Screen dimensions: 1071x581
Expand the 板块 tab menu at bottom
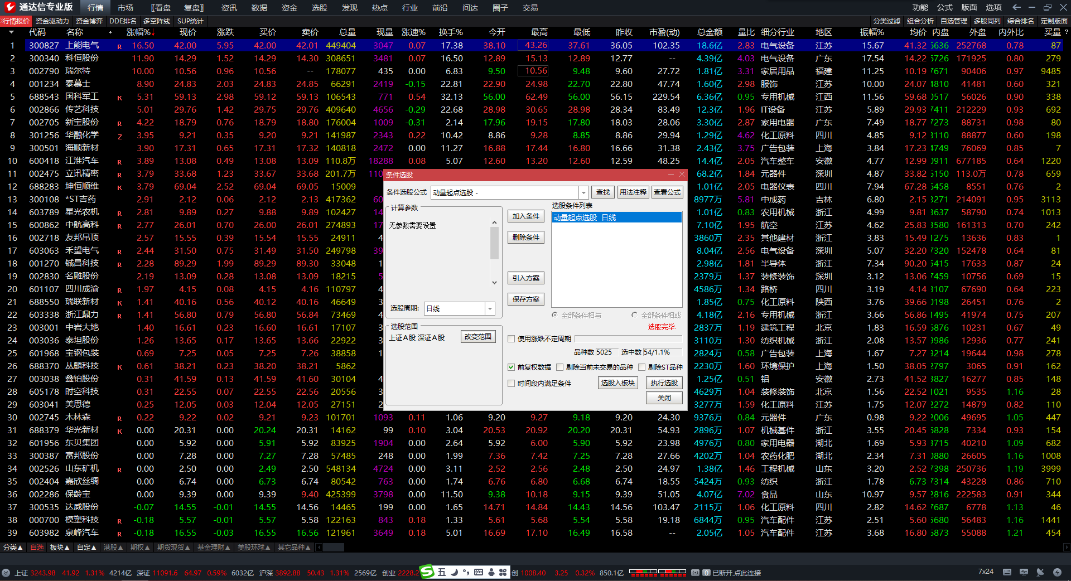[x=60, y=548]
